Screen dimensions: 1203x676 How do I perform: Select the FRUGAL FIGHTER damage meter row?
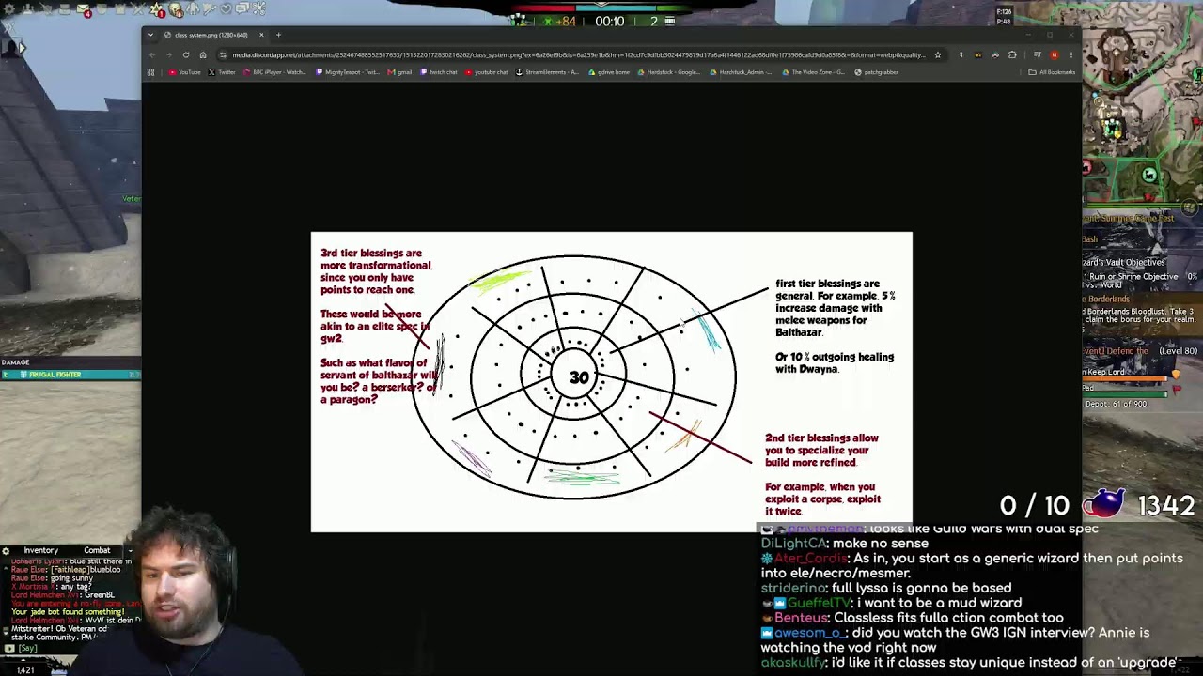[70, 375]
